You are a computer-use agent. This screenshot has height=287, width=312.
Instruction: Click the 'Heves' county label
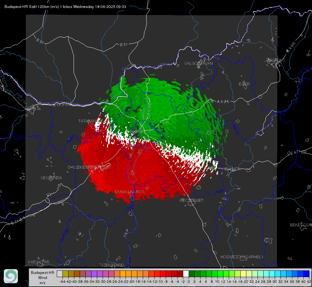tap(236, 129)
